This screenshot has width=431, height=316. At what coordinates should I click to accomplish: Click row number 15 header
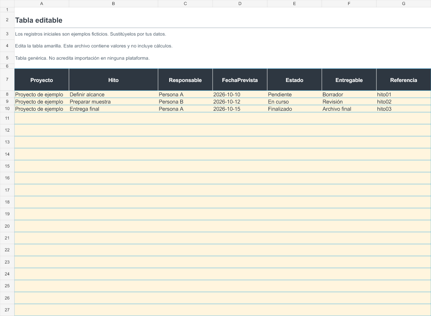(7, 166)
